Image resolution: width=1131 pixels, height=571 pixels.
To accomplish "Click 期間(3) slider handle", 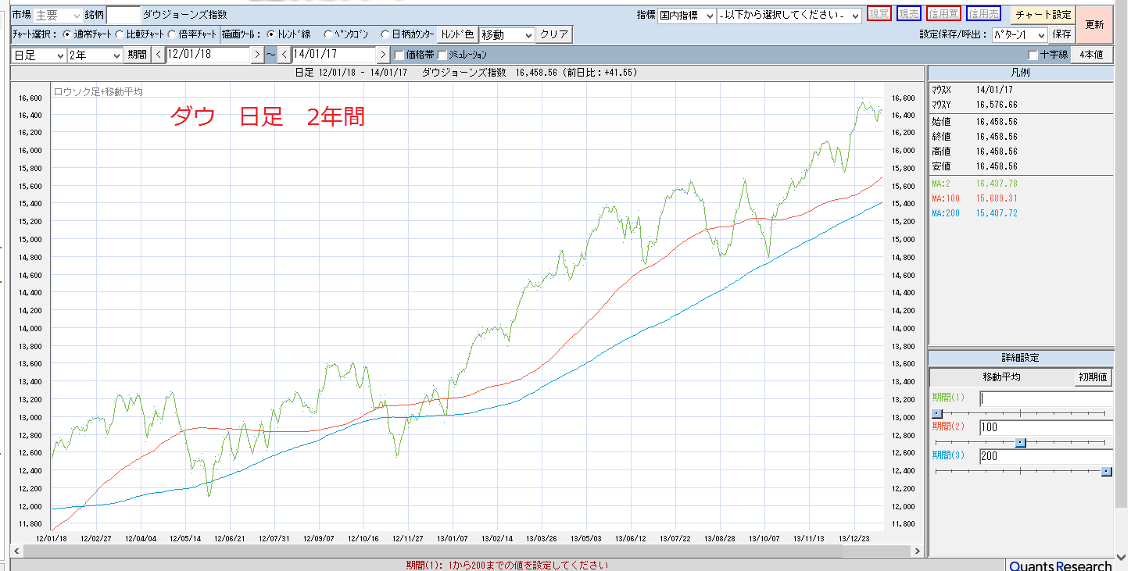I will click(x=1106, y=471).
